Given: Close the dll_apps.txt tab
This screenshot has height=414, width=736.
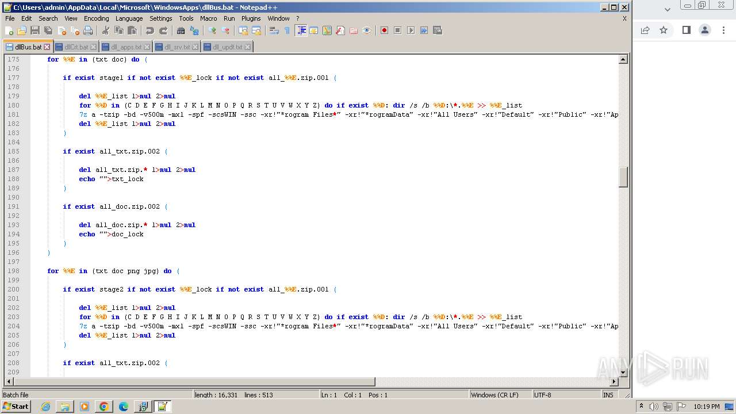Looking at the screenshot, I should (x=147, y=47).
